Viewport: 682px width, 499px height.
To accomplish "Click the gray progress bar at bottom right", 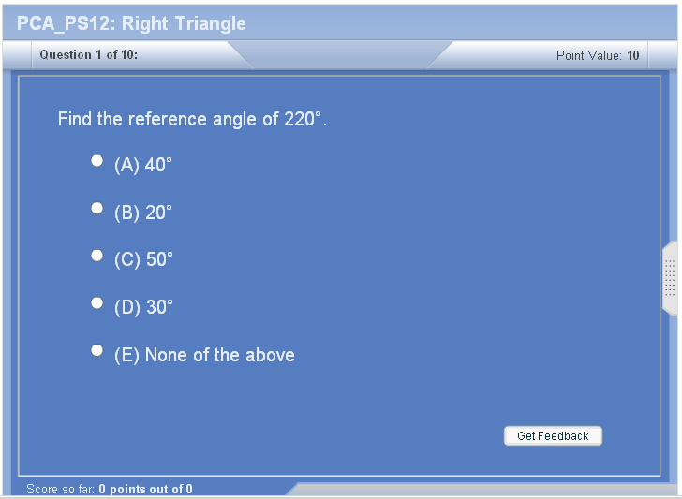I will pyautogui.click(x=482, y=490).
